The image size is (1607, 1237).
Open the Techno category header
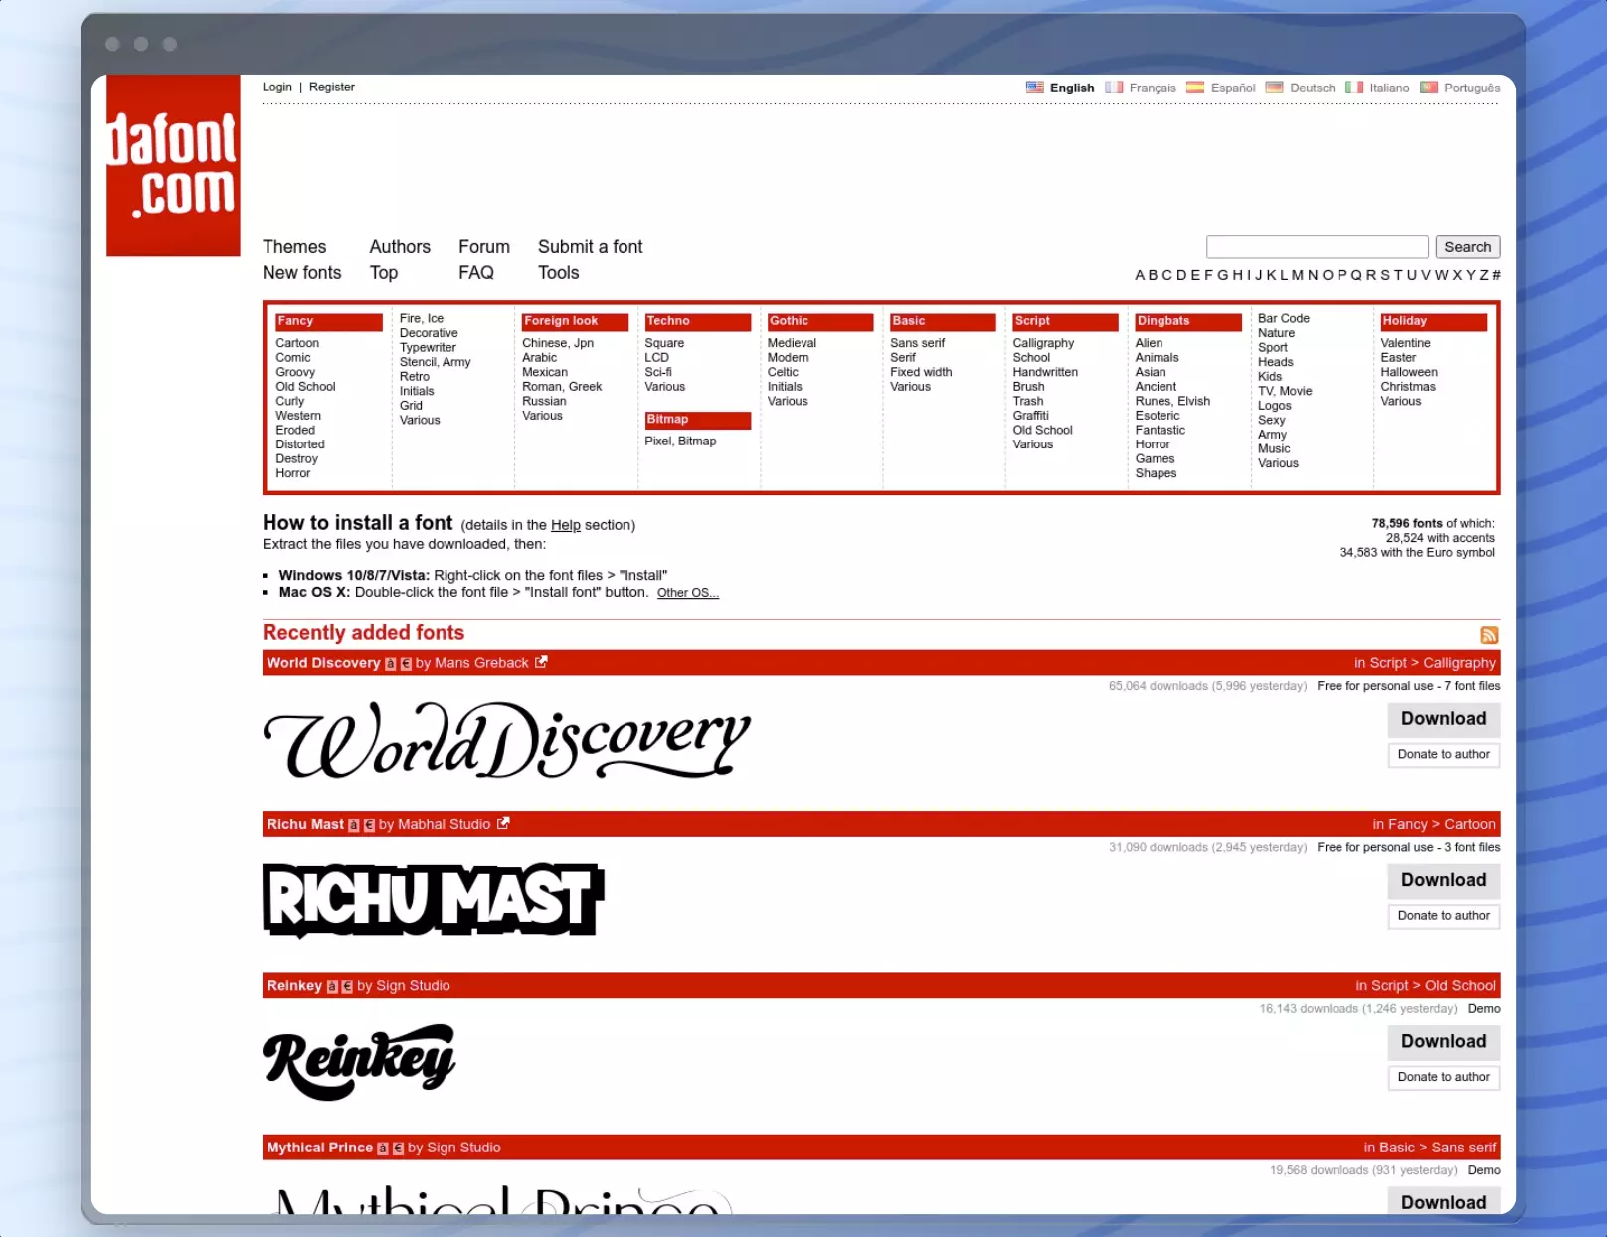pos(697,322)
